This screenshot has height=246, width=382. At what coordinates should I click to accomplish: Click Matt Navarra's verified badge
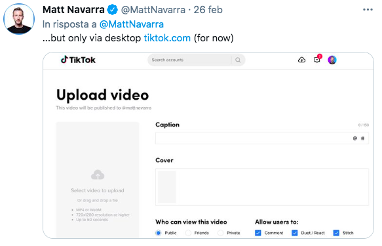112,10
